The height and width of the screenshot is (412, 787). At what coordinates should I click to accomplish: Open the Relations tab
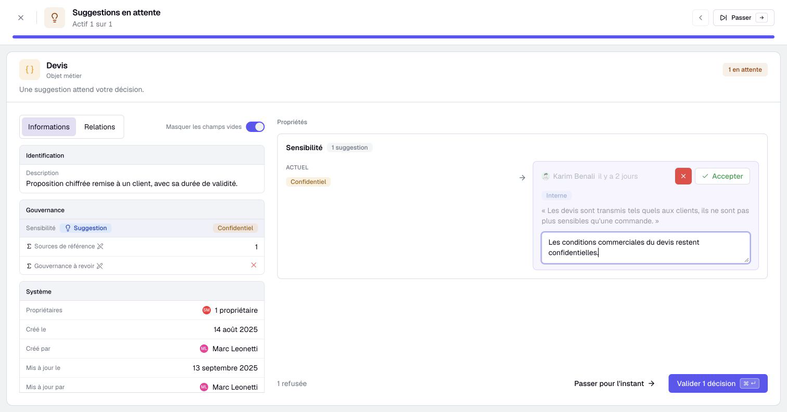pos(99,127)
